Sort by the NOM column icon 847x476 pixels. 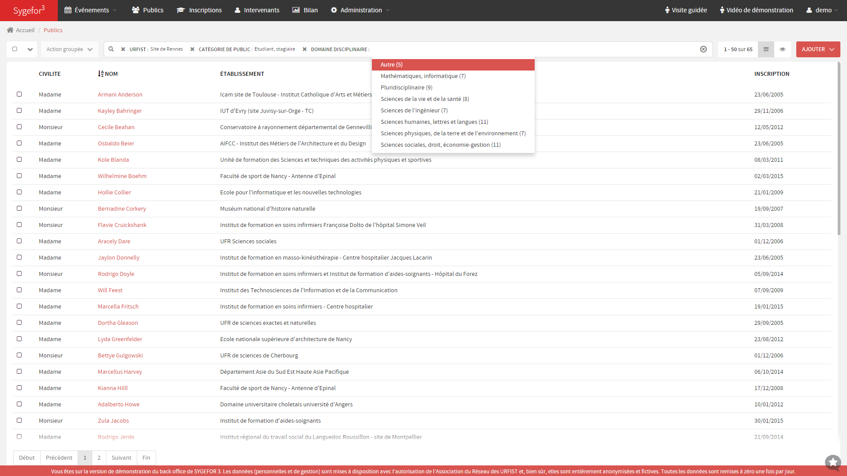(x=101, y=74)
